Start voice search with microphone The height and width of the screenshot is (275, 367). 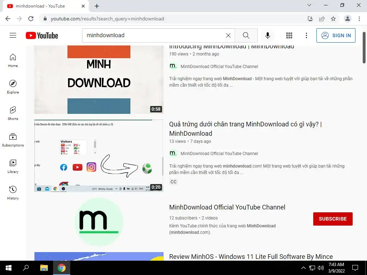(x=267, y=35)
